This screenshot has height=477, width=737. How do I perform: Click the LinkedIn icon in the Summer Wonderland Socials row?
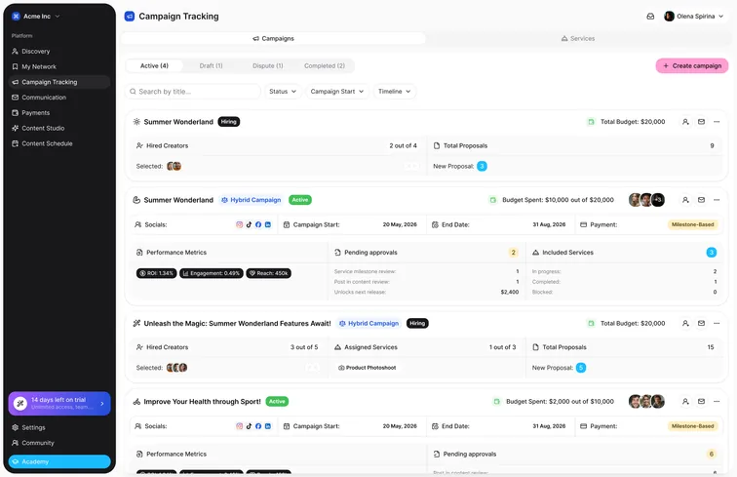(268, 225)
